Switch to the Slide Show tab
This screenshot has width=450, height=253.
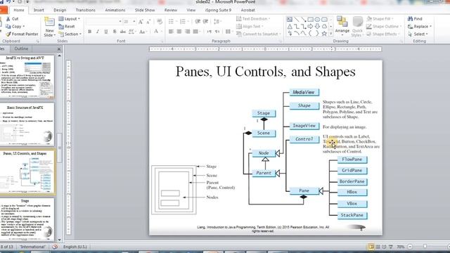click(145, 10)
